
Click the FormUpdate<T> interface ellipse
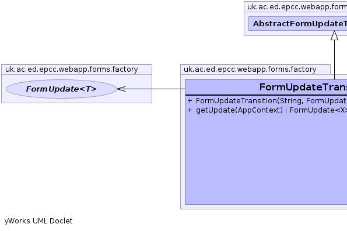tap(61, 89)
